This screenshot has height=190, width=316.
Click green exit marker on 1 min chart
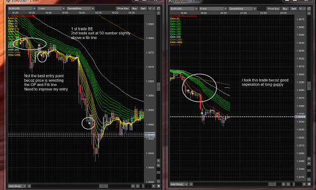tap(89, 123)
